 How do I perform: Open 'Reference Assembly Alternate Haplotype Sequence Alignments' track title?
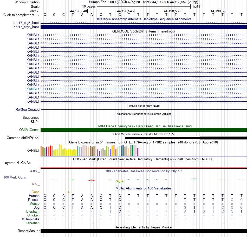click(144, 19)
